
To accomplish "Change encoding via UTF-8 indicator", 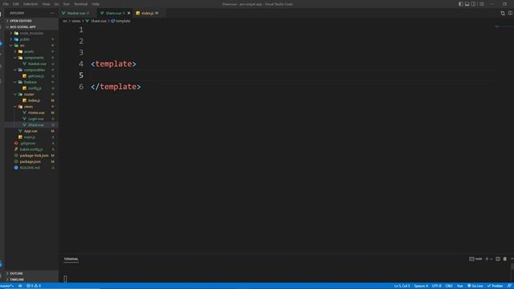I will pyautogui.click(x=437, y=286).
